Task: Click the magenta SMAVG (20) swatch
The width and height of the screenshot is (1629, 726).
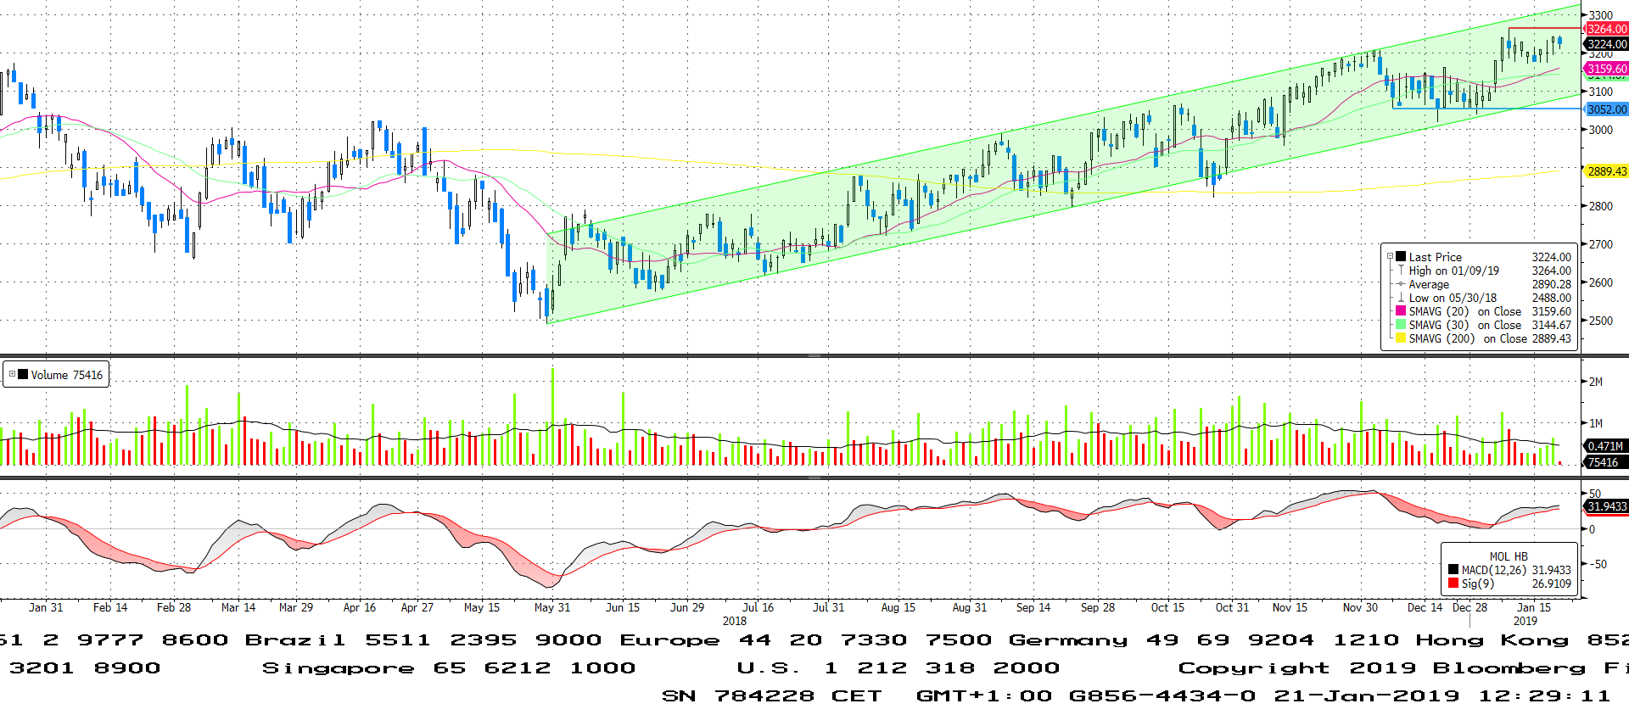Action: tap(1401, 310)
